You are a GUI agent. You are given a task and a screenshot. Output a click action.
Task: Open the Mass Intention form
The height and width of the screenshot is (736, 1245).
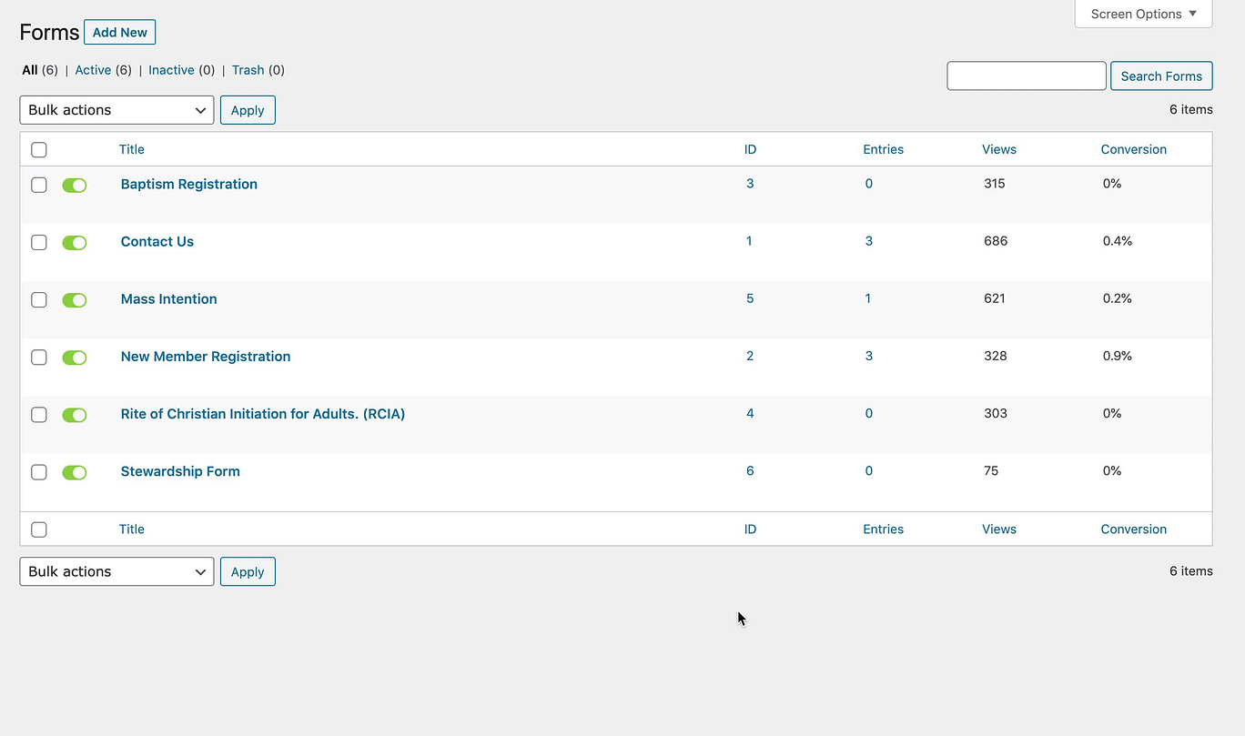[x=168, y=299]
